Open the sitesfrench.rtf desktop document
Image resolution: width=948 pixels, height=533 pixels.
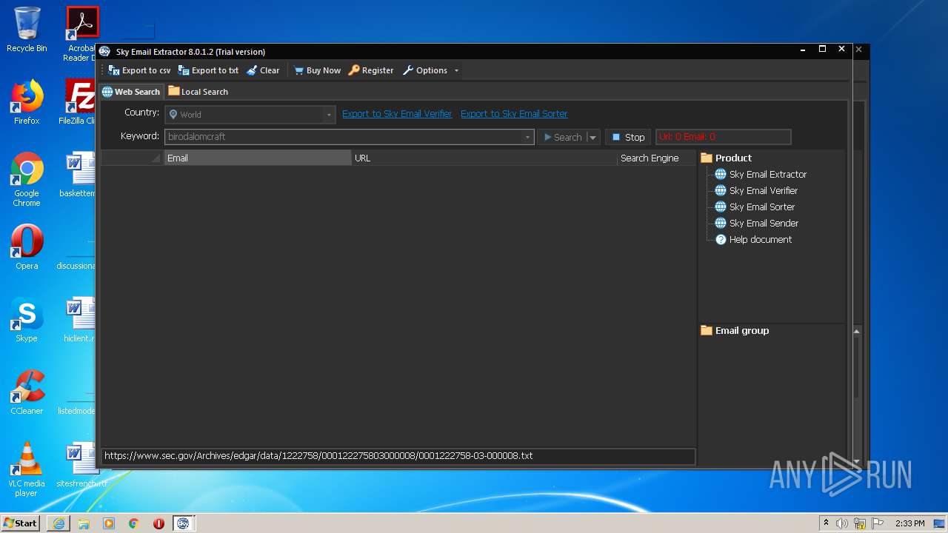click(80, 465)
